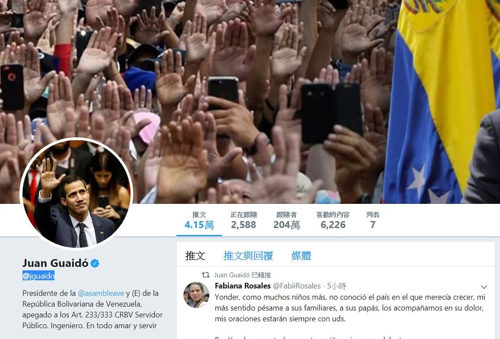Open the 正在跟隨 2,588 following list
This screenshot has width=500, height=339.
pos(244,220)
